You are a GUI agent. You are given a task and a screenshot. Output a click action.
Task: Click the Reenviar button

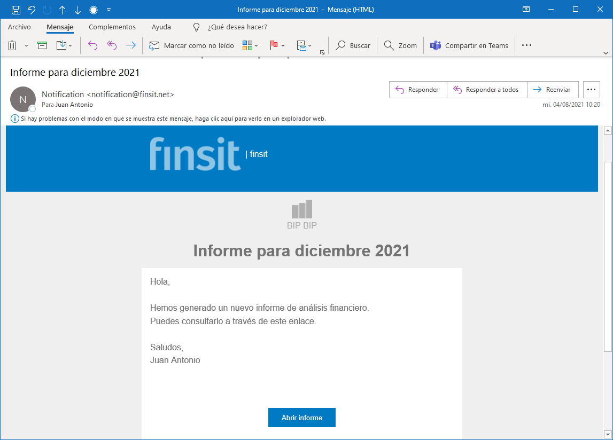tap(553, 90)
